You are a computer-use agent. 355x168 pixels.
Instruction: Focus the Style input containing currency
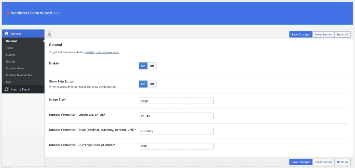click(x=176, y=131)
